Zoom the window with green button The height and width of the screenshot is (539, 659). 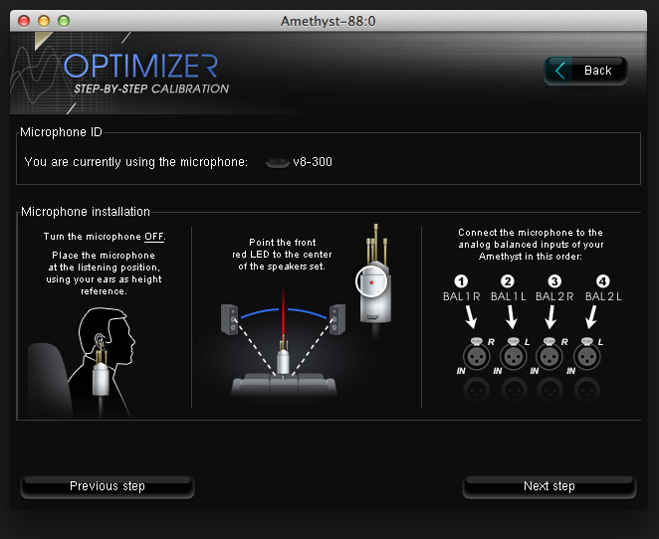coord(64,21)
